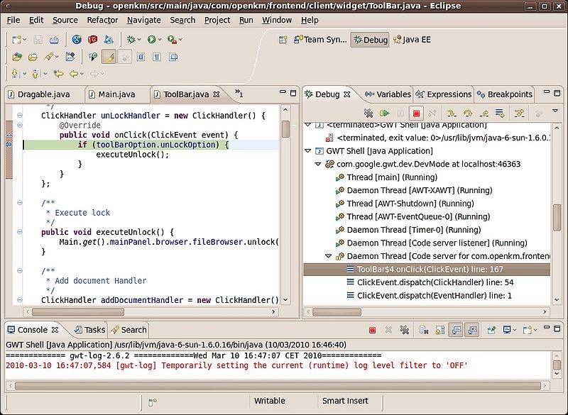Click Next Annotation down arrow icon
The image size is (568, 415).
click(x=15, y=74)
